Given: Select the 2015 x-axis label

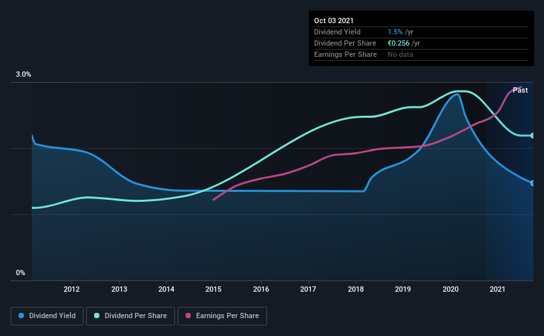Looking at the screenshot, I should click(213, 289).
